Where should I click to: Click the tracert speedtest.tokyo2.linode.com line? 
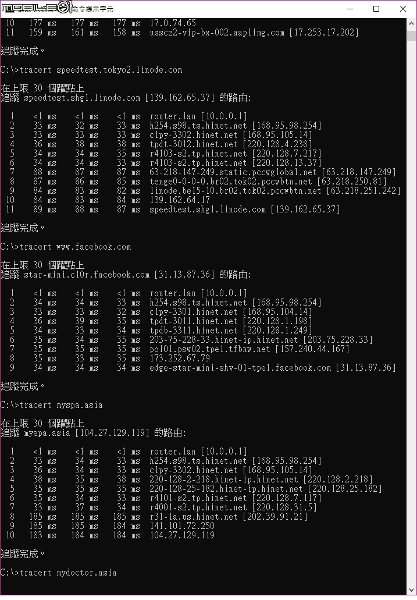click(x=91, y=70)
